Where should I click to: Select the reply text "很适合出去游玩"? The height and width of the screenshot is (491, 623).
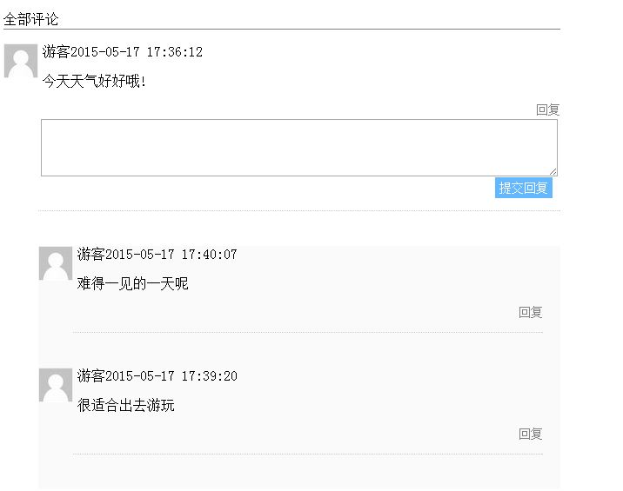point(125,406)
